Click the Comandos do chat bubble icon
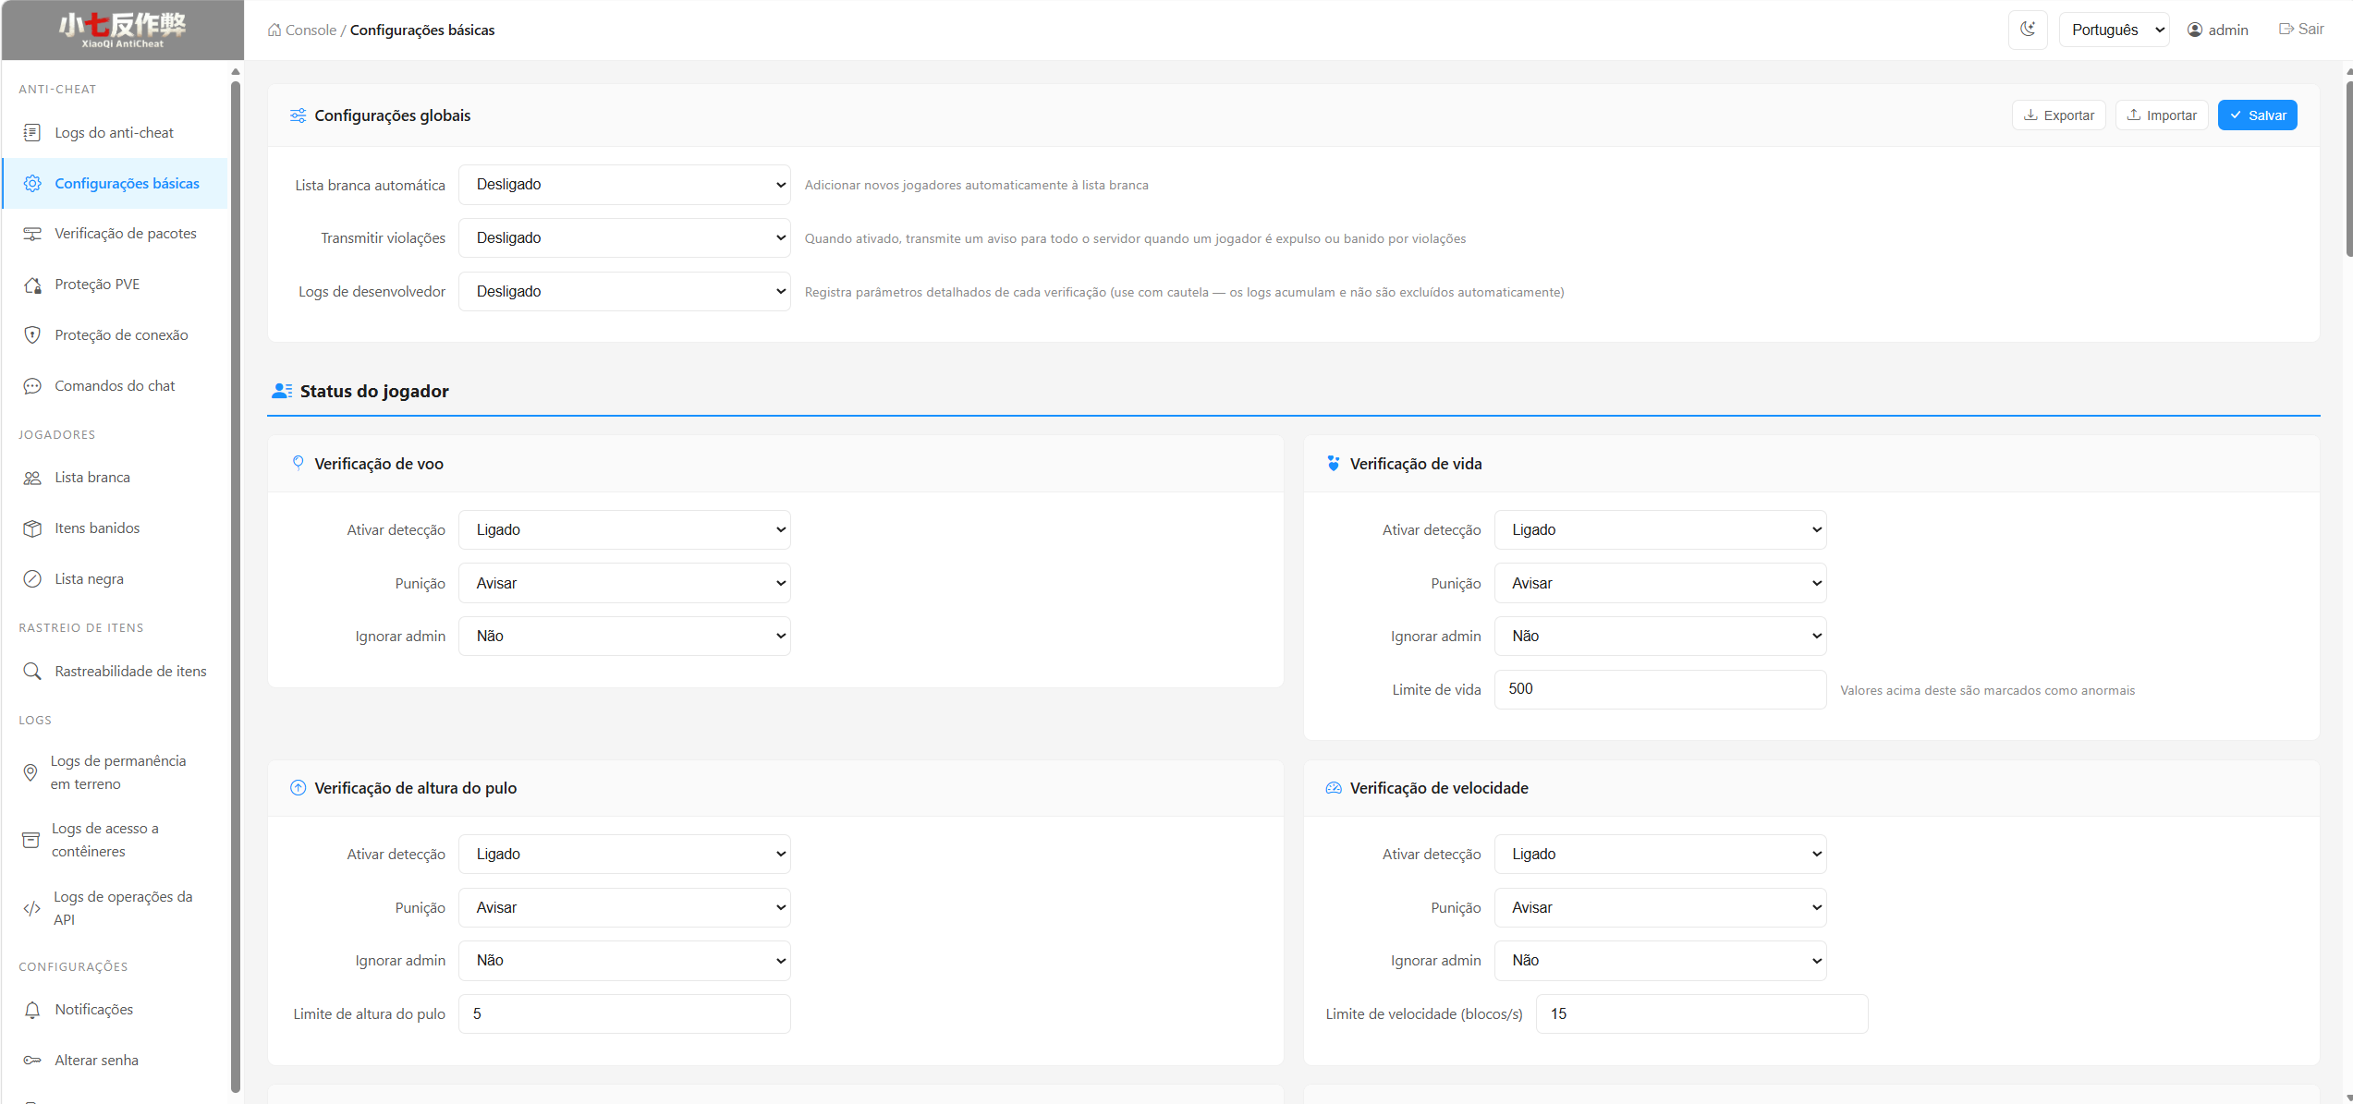Image resolution: width=2353 pixels, height=1104 pixels. [x=32, y=386]
